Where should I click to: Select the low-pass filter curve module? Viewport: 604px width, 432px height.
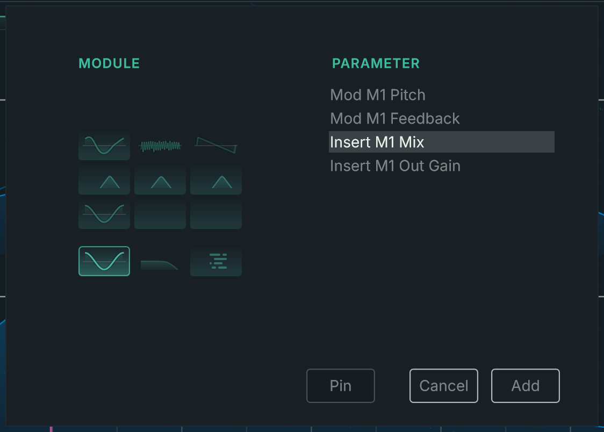160,263
